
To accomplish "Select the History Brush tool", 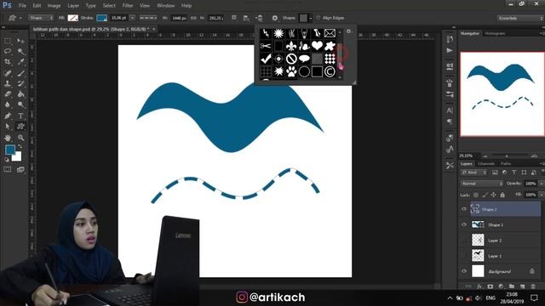I will pos(20,83).
